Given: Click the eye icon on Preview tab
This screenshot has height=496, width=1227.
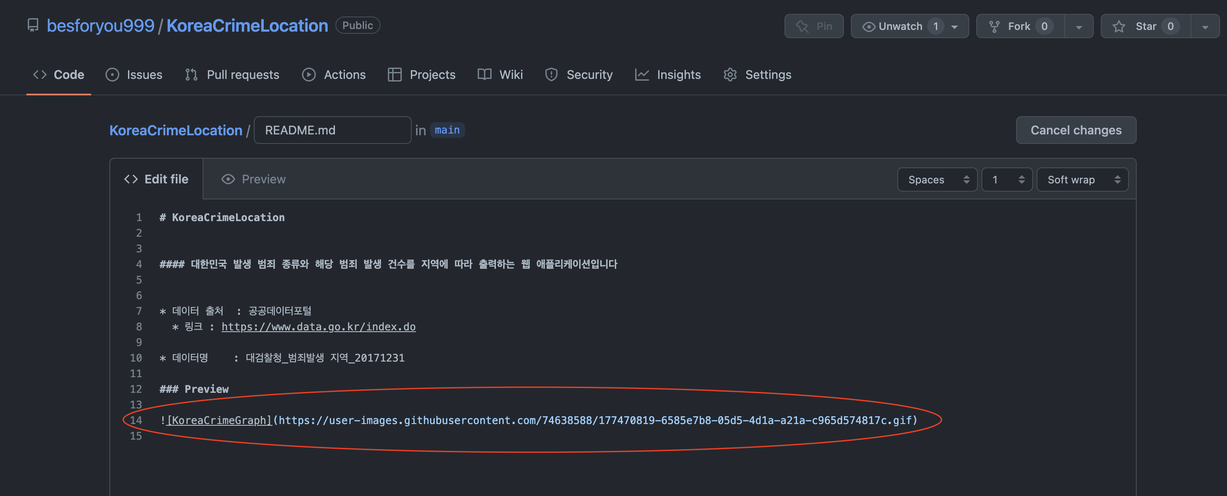Looking at the screenshot, I should (x=228, y=179).
